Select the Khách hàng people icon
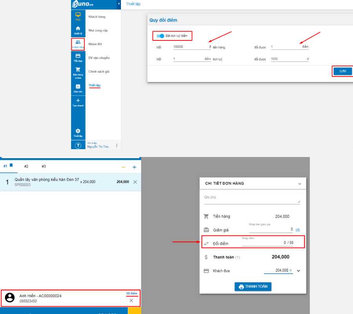353x314 pixels. pos(78,44)
